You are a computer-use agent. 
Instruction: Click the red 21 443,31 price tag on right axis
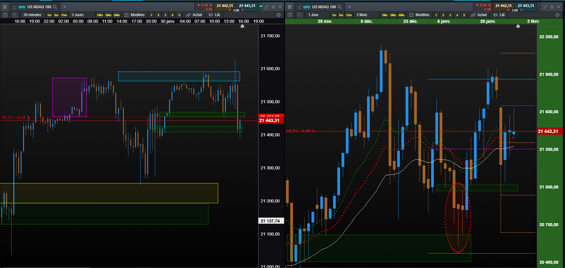tap(550, 131)
